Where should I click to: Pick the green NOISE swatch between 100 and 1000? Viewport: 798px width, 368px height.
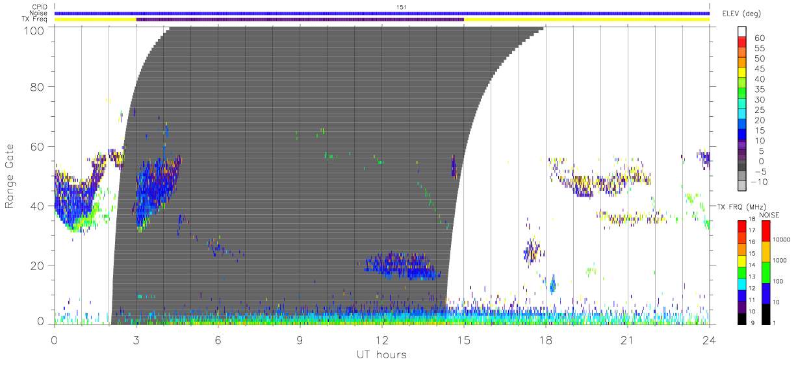click(766, 272)
